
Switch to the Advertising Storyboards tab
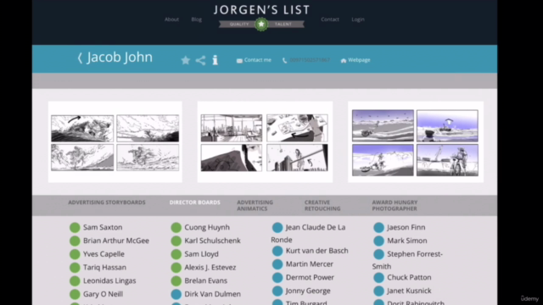(107, 202)
